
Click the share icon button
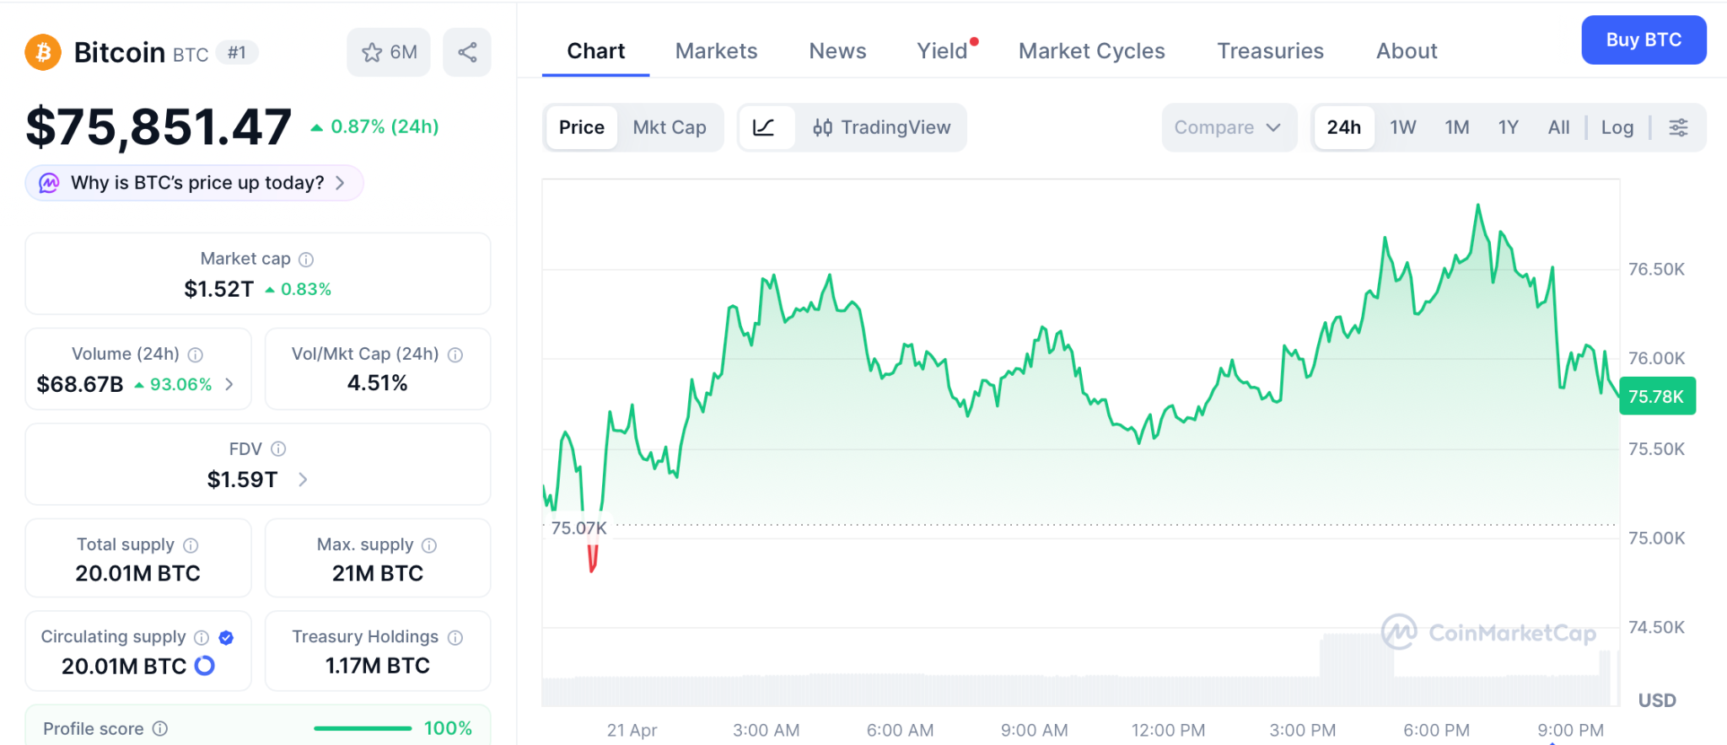pyautogui.click(x=467, y=52)
